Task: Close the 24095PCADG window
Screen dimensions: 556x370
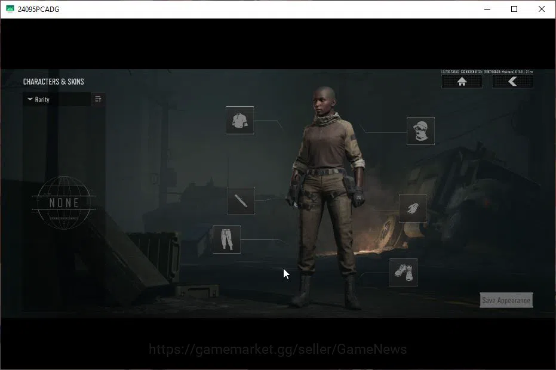Action: click(542, 9)
